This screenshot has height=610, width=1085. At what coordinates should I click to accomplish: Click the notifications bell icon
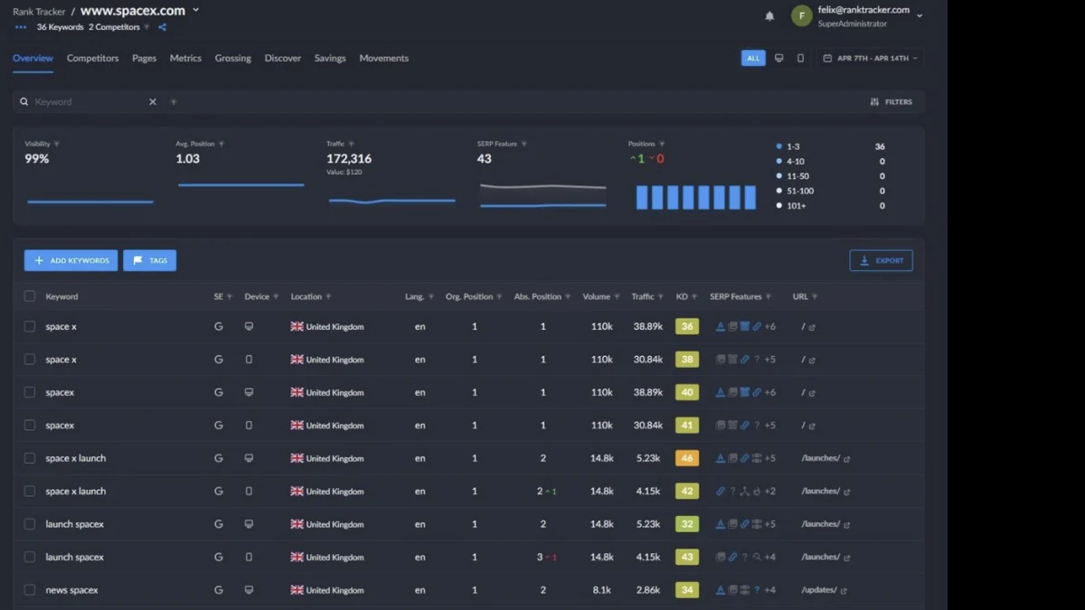(769, 16)
